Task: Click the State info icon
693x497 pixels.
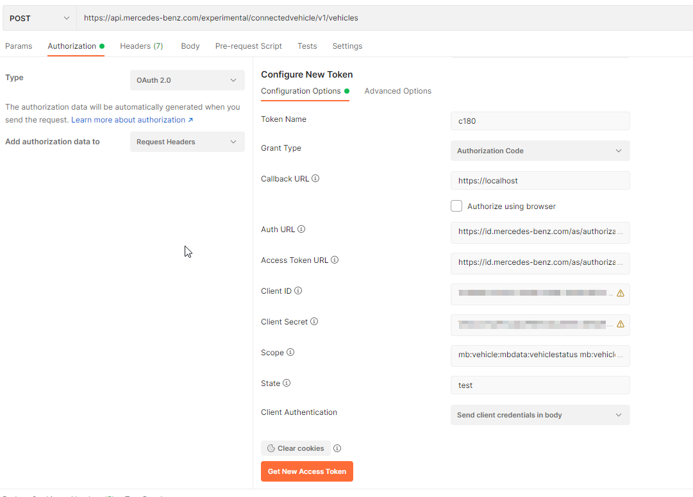Action: click(287, 383)
